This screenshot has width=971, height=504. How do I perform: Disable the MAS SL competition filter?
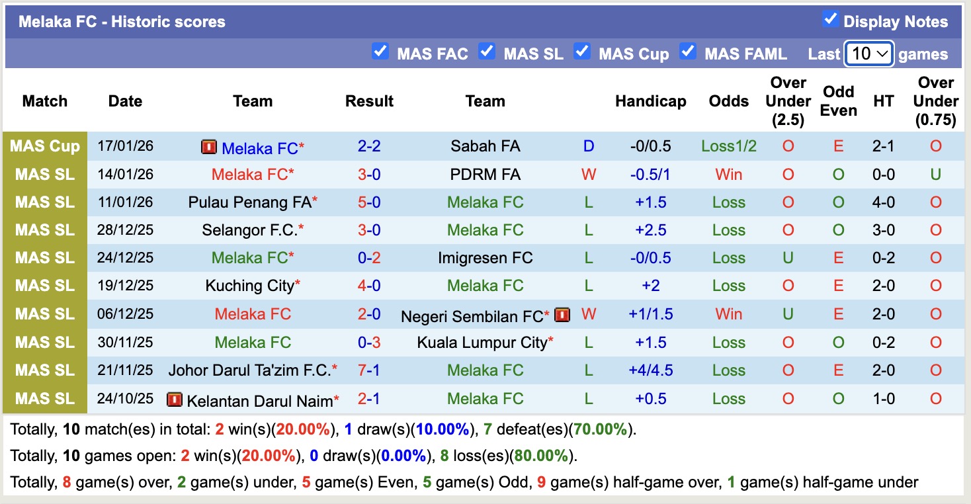pos(487,51)
